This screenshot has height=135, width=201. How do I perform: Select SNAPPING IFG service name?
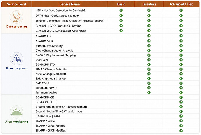(x=45, y=121)
